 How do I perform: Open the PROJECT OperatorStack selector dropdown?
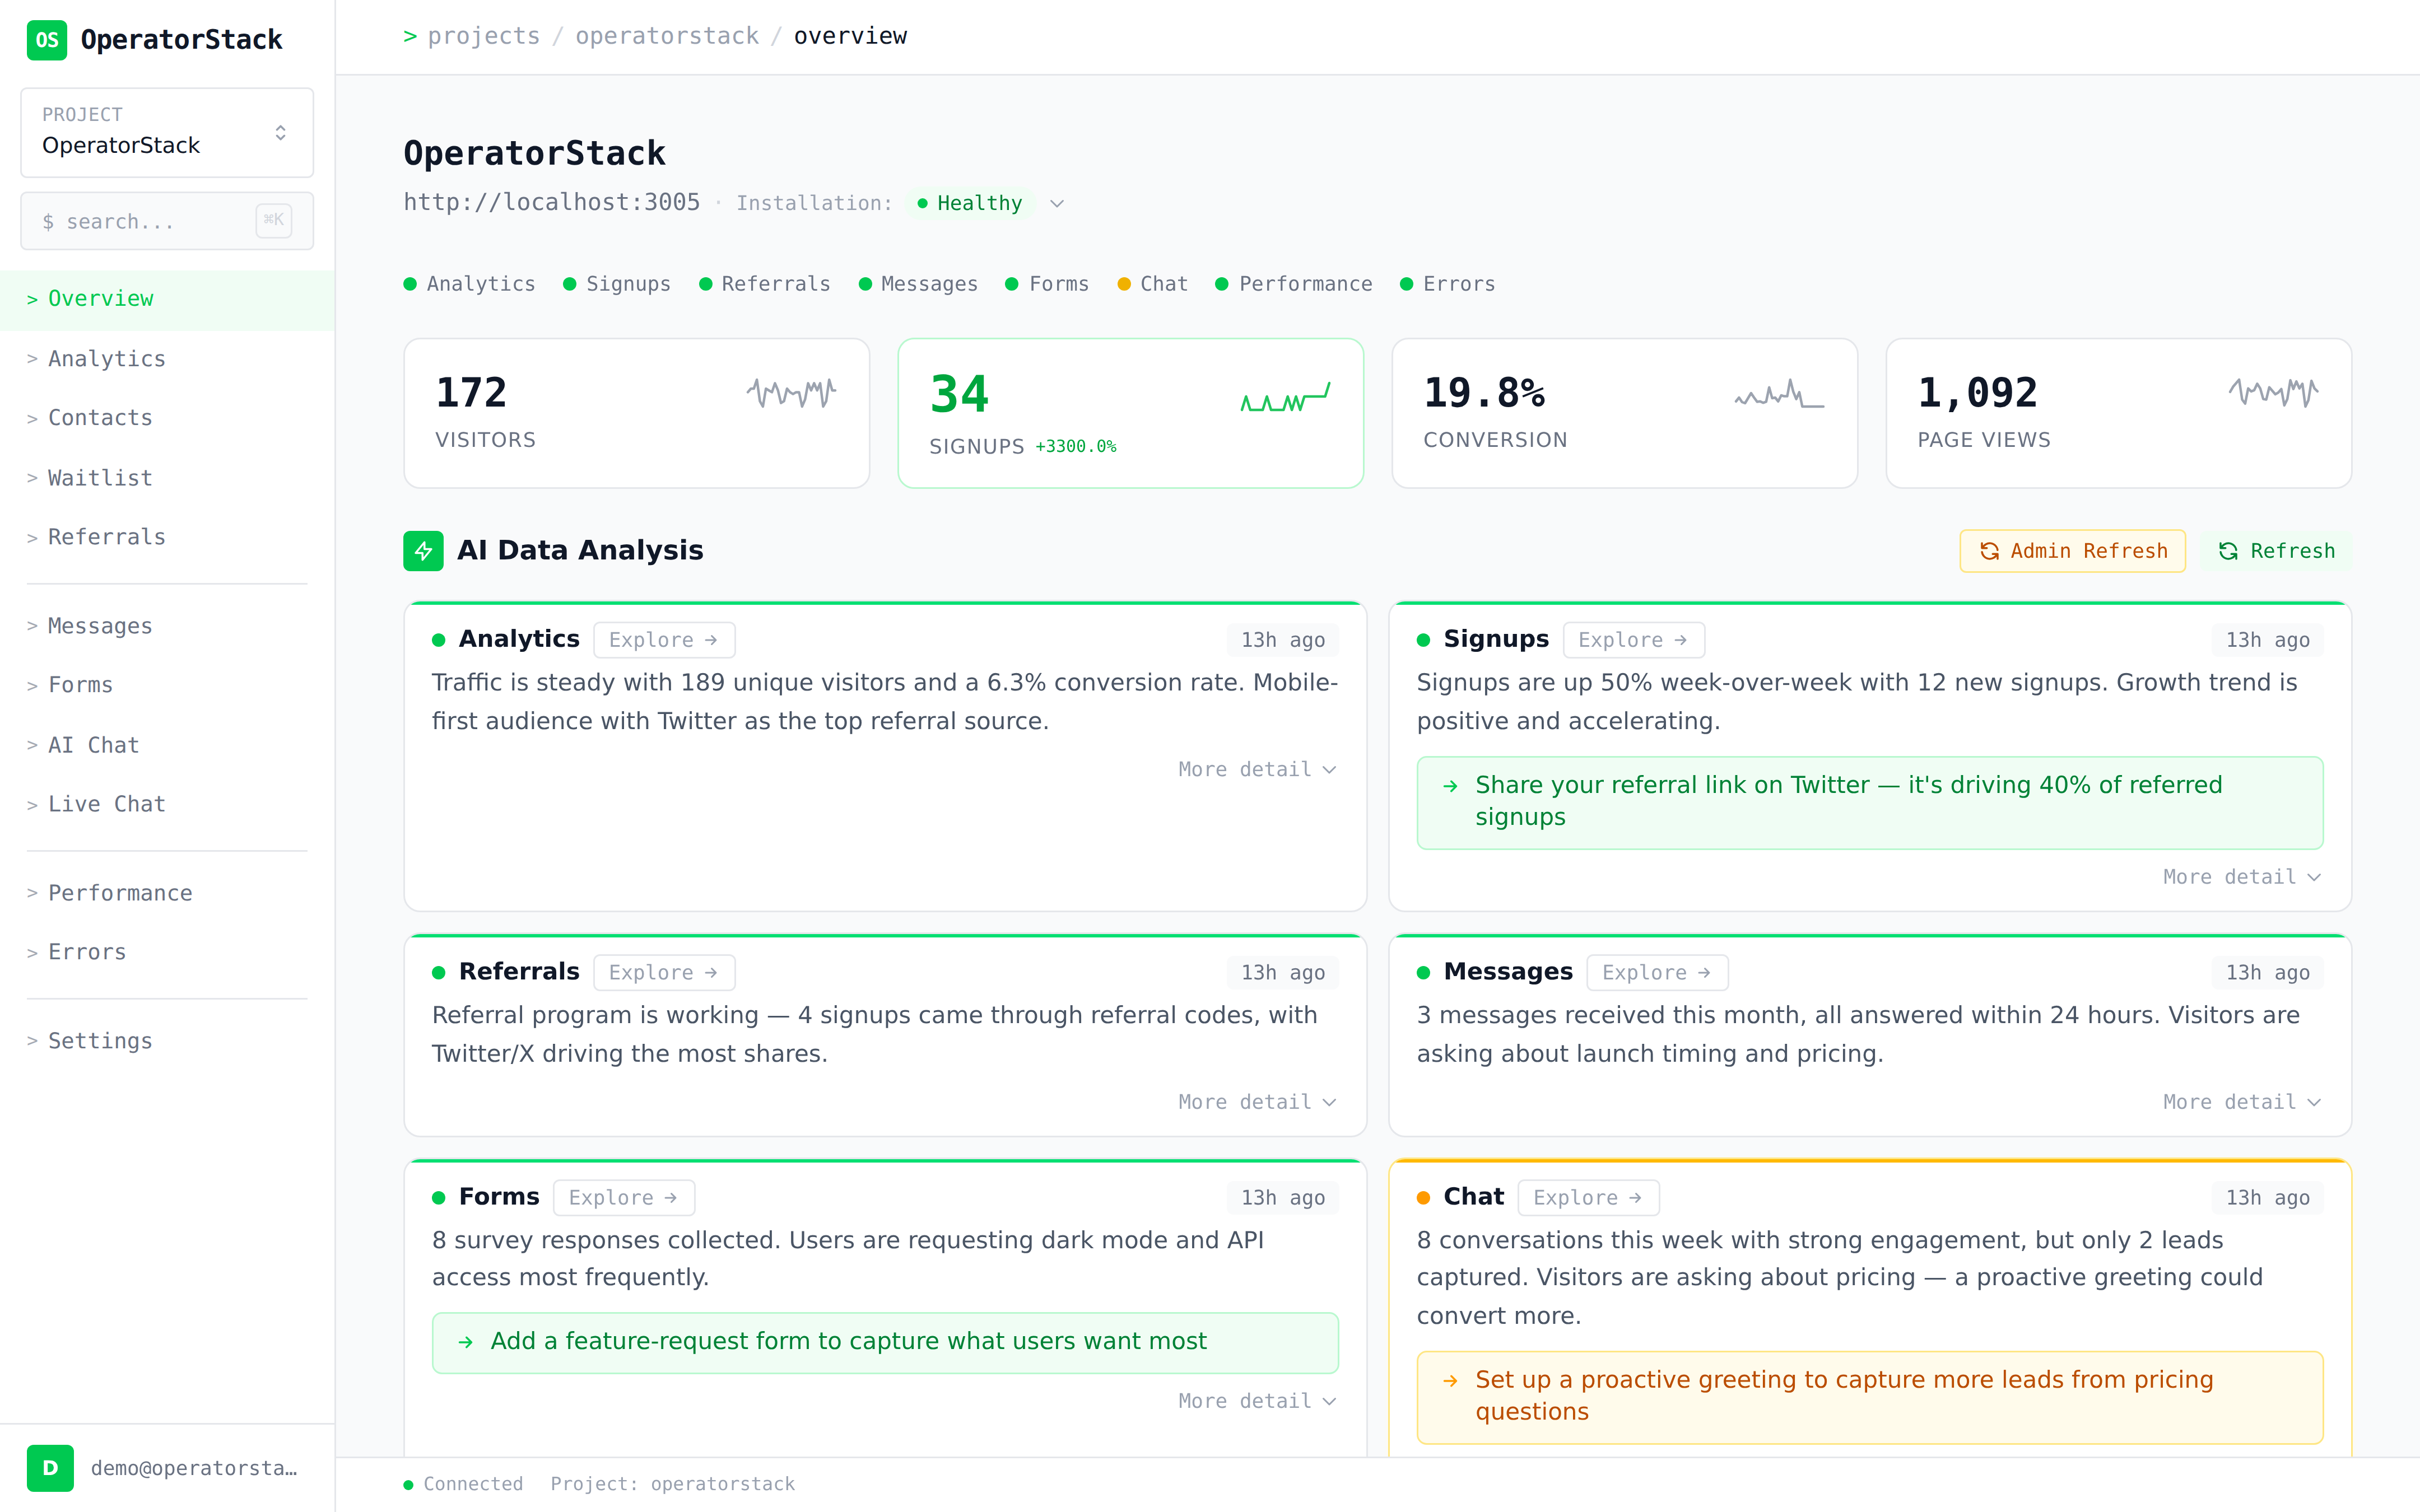click(167, 132)
